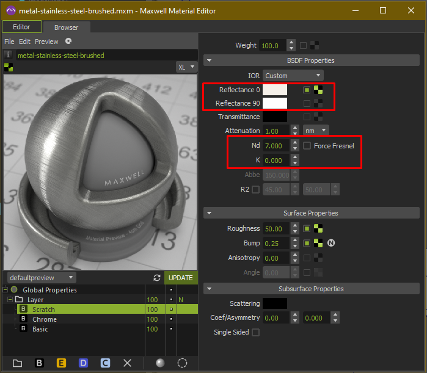Add a Coating using the light-blue C icon
The image size is (427, 373).
105,363
